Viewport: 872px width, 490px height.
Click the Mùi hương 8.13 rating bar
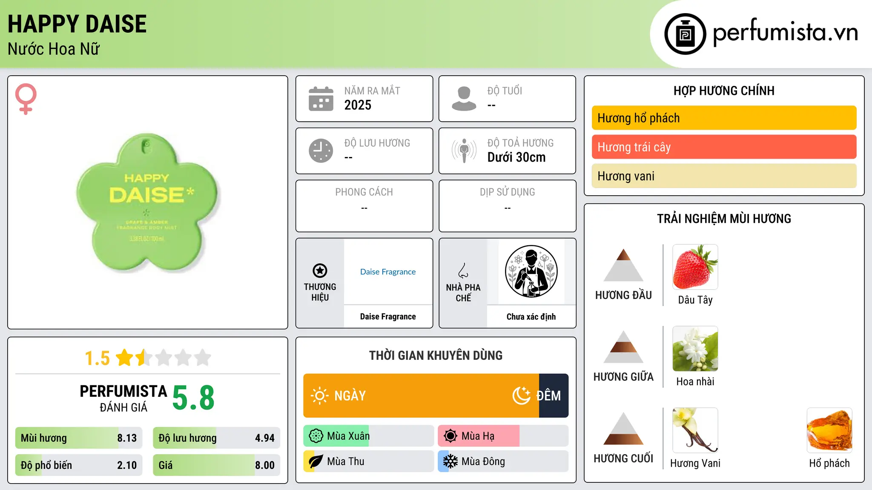[79, 438]
